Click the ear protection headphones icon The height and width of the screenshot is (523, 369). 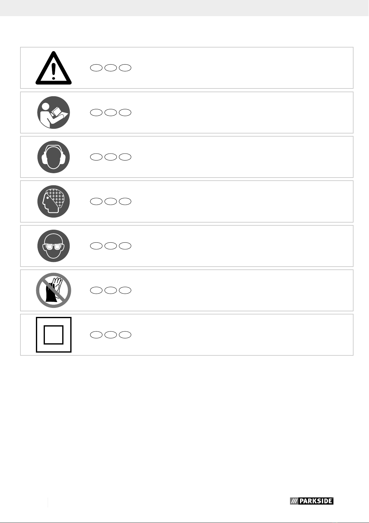click(x=54, y=157)
